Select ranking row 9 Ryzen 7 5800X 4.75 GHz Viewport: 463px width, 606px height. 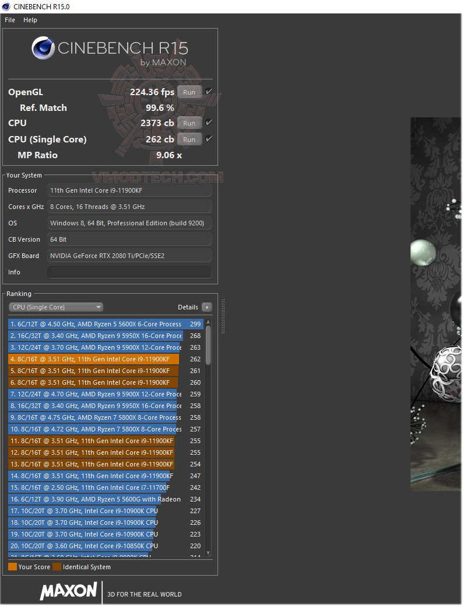[106, 417]
